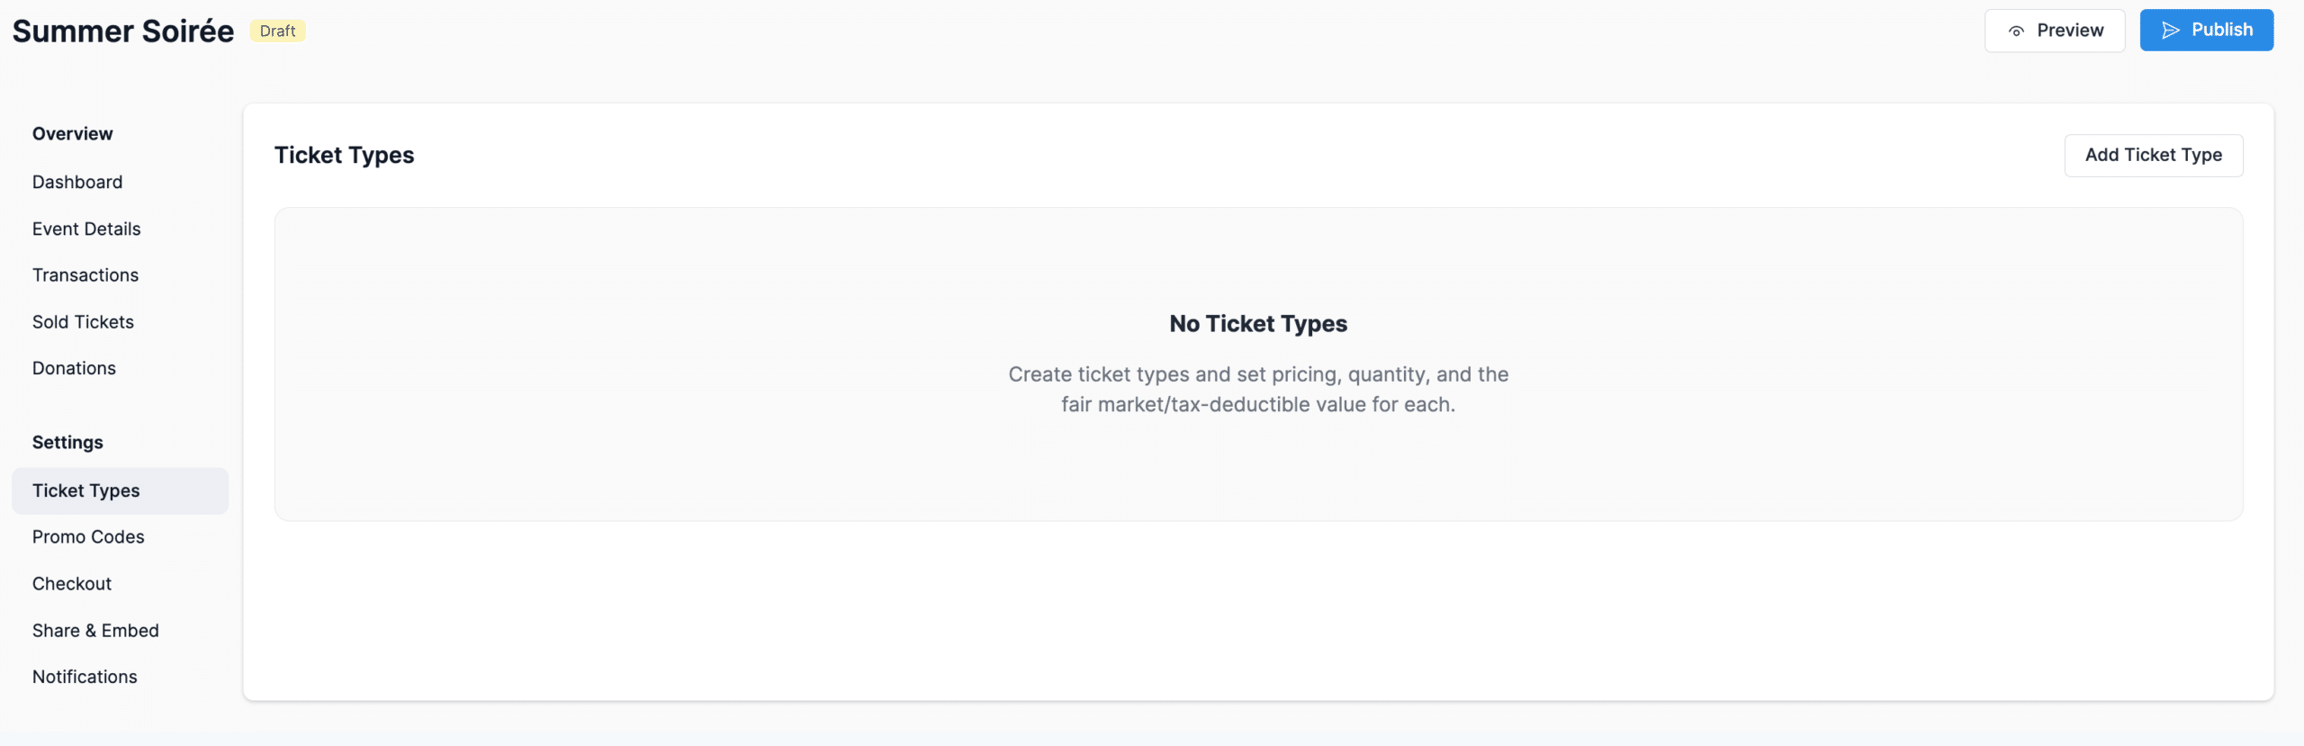The height and width of the screenshot is (746, 2304).
Task: Open the Promo Codes settings
Action: [x=87, y=536]
